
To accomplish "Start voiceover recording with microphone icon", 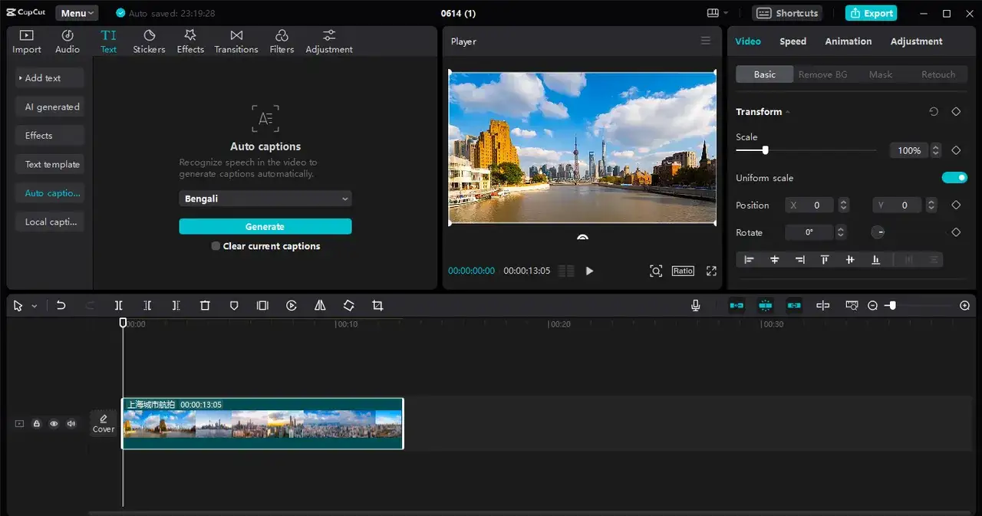I will pos(695,305).
